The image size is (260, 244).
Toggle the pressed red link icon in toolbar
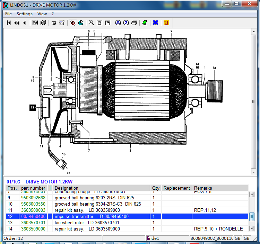click(73, 23)
